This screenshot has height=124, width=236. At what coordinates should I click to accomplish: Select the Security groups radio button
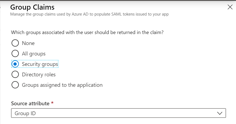[15, 64]
